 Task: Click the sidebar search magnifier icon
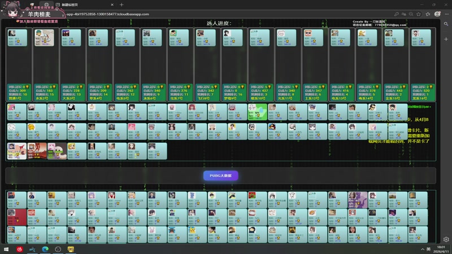pos(446,24)
